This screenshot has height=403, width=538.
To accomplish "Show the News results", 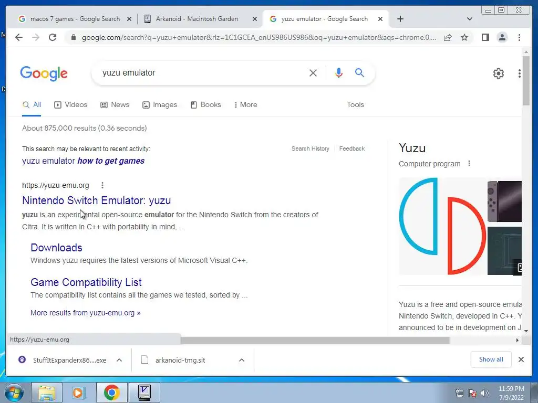I will tap(115, 104).
